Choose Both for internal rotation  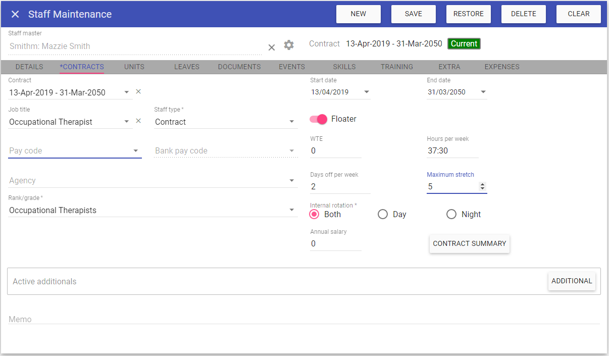315,214
